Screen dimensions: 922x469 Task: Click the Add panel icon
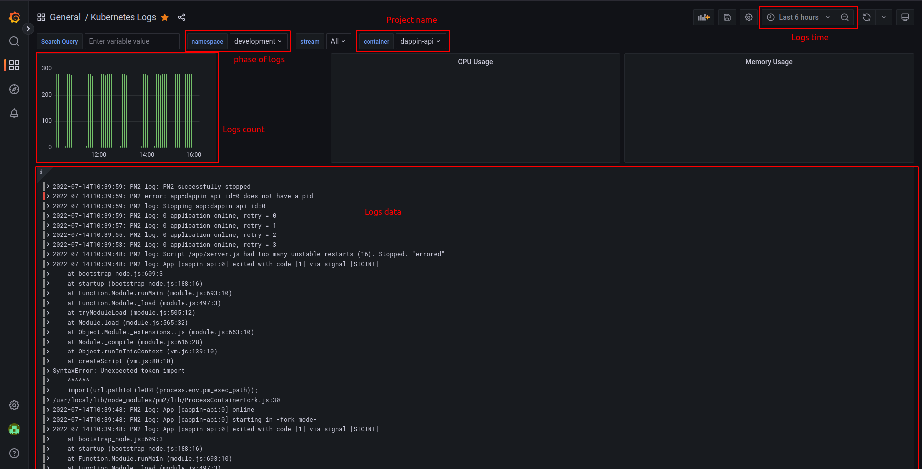click(x=703, y=17)
